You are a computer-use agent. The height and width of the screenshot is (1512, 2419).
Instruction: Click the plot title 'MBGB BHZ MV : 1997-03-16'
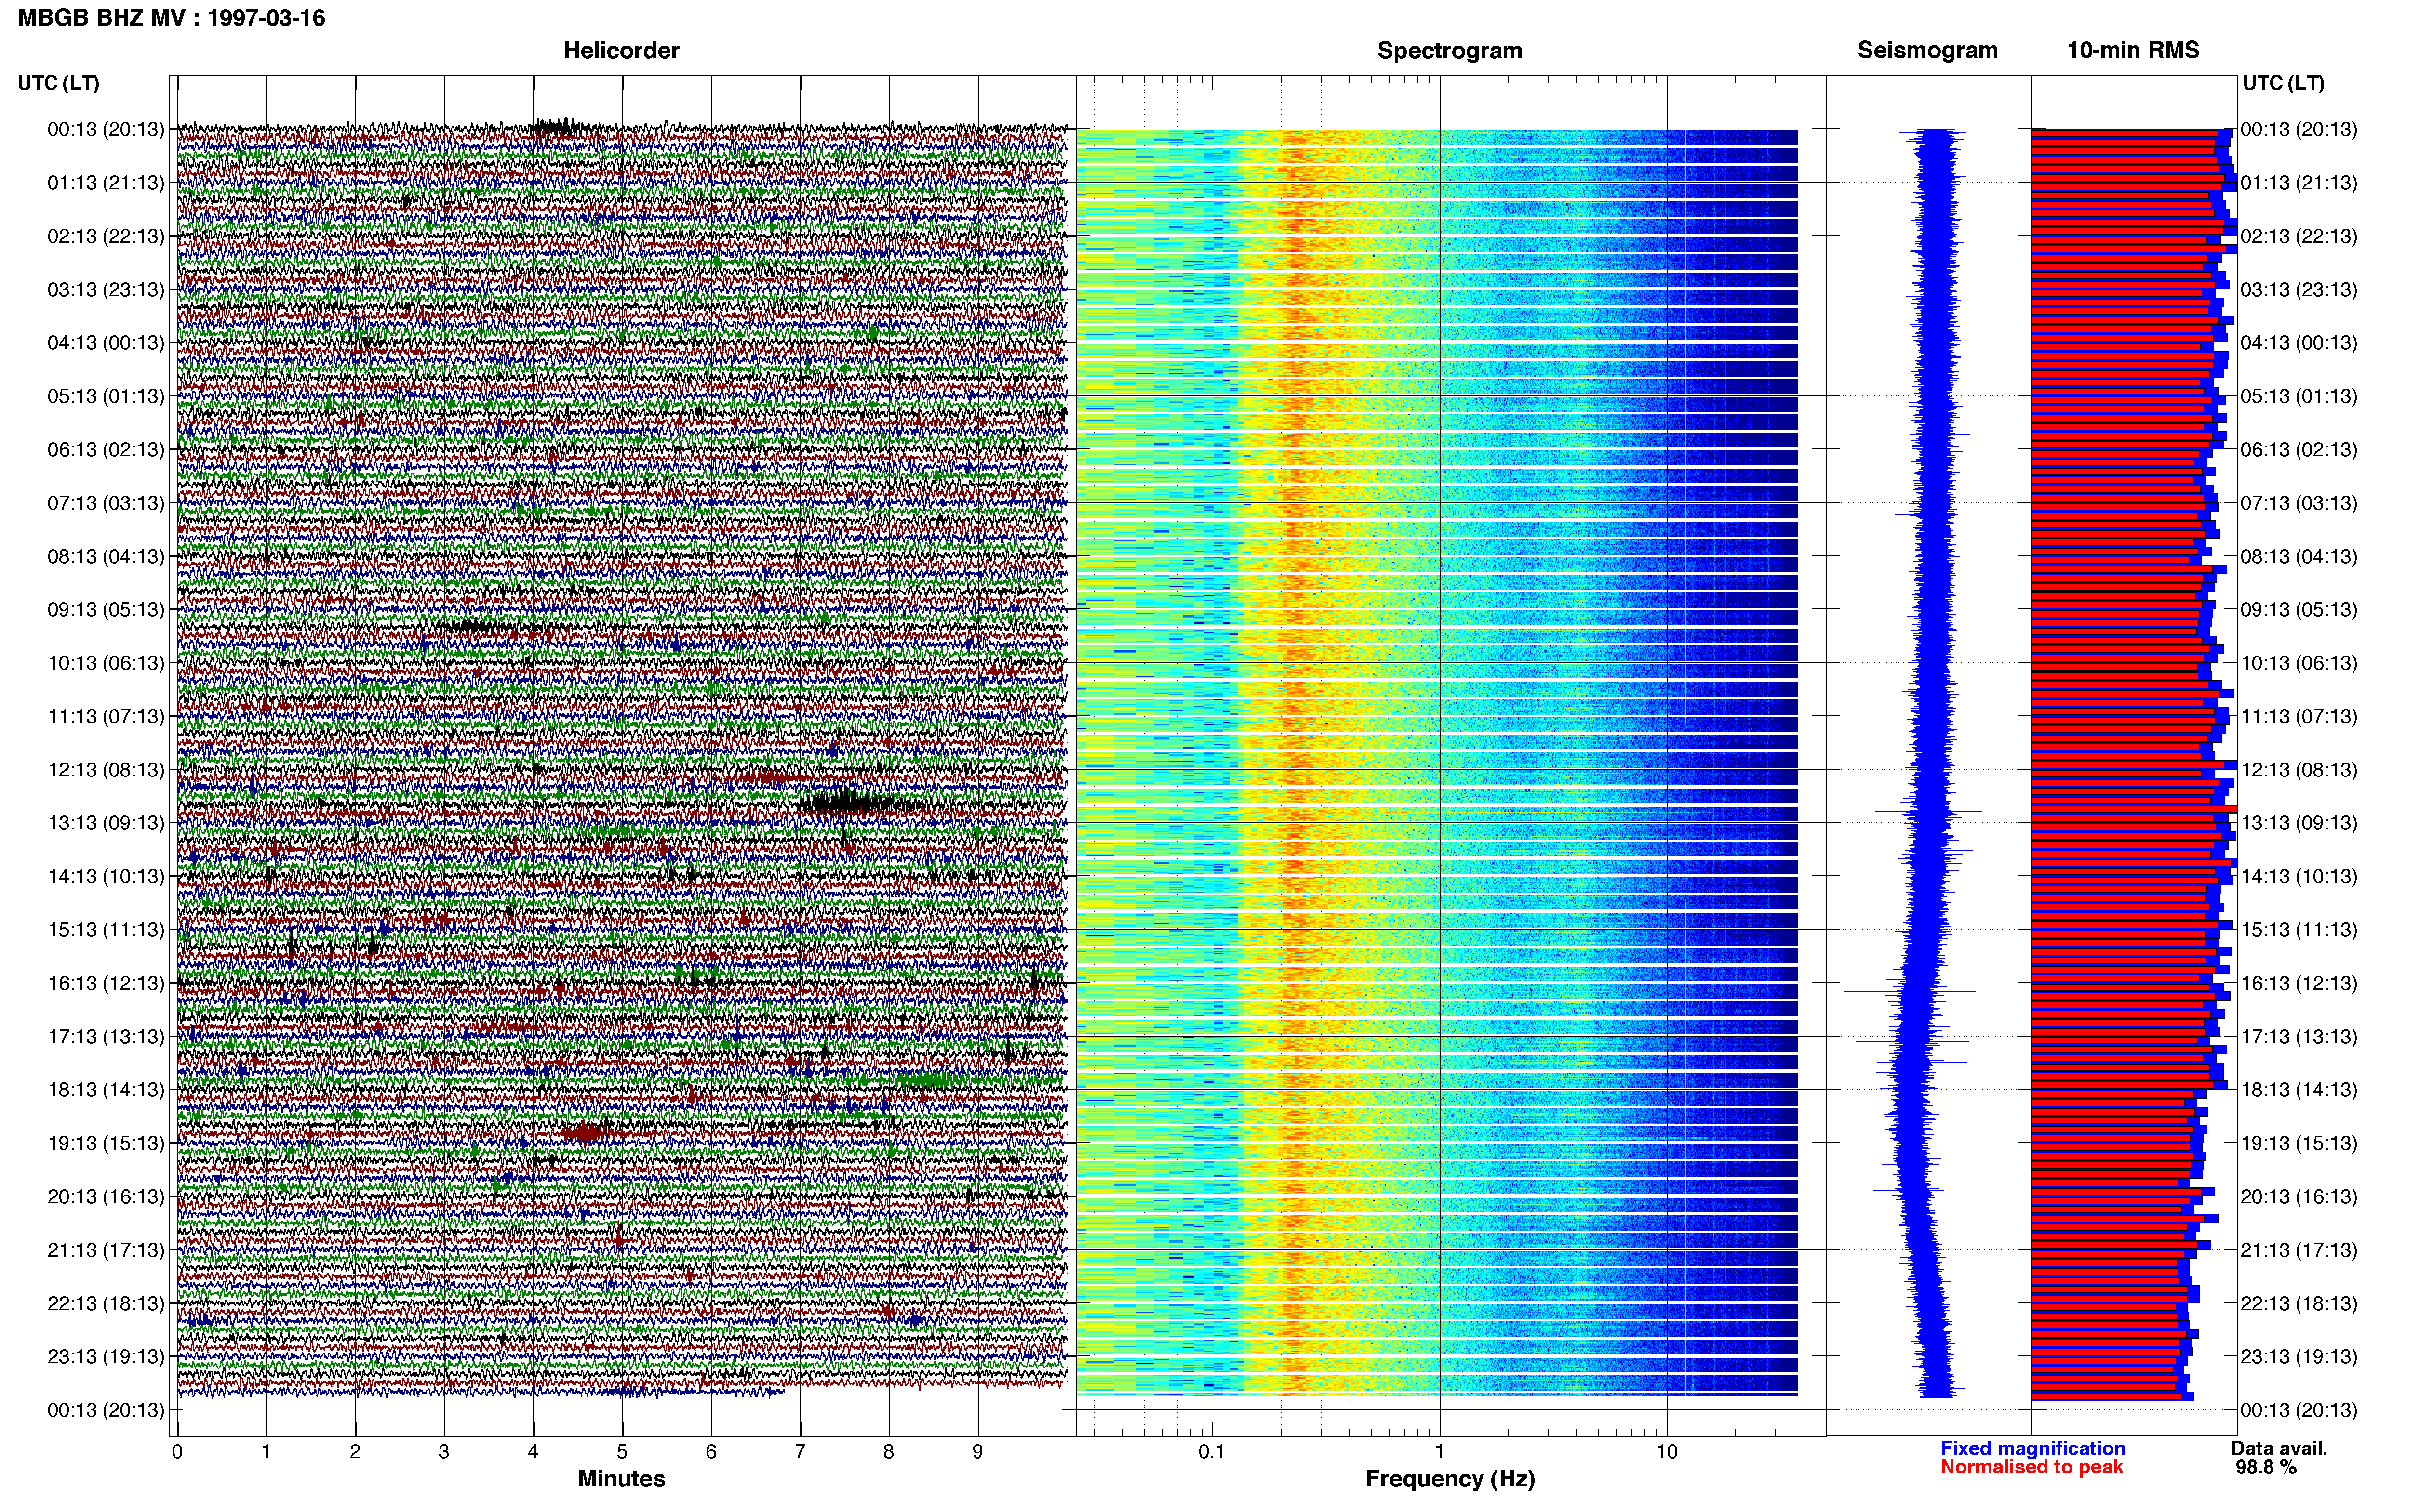click(x=171, y=18)
